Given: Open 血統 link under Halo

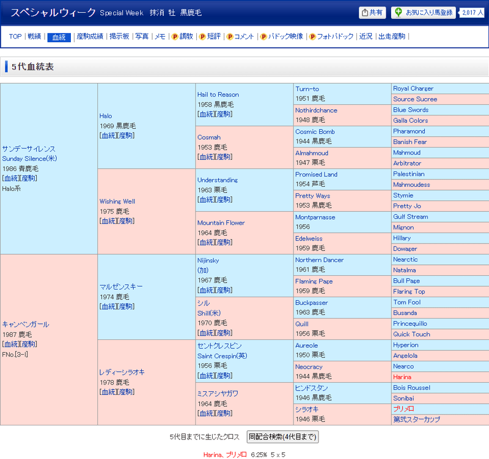Looking at the screenshot, I should [x=109, y=136].
